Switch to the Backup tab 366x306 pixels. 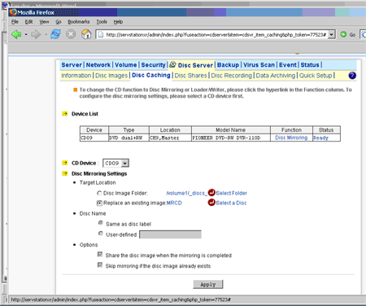pos(228,65)
